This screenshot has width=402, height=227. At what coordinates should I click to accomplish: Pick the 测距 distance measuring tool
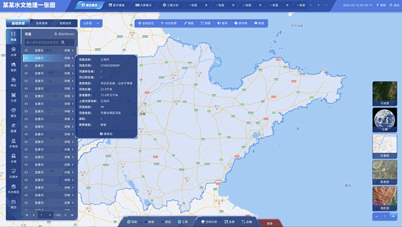click(x=189, y=23)
